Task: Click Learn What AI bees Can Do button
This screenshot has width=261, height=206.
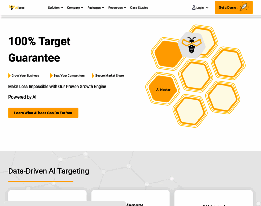Action: (43, 113)
